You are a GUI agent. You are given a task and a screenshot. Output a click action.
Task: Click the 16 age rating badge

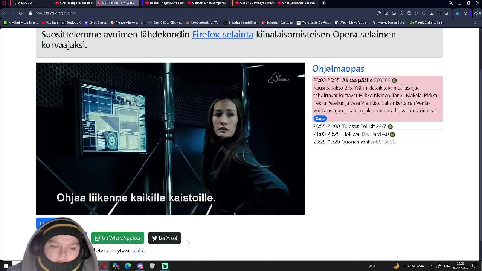tap(392, 134)
